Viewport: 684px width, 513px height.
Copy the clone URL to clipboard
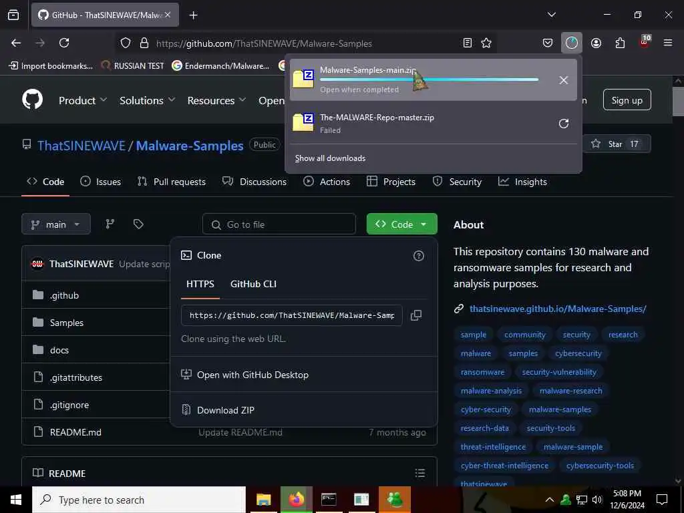pyautogui.click(x=415, y=315)
